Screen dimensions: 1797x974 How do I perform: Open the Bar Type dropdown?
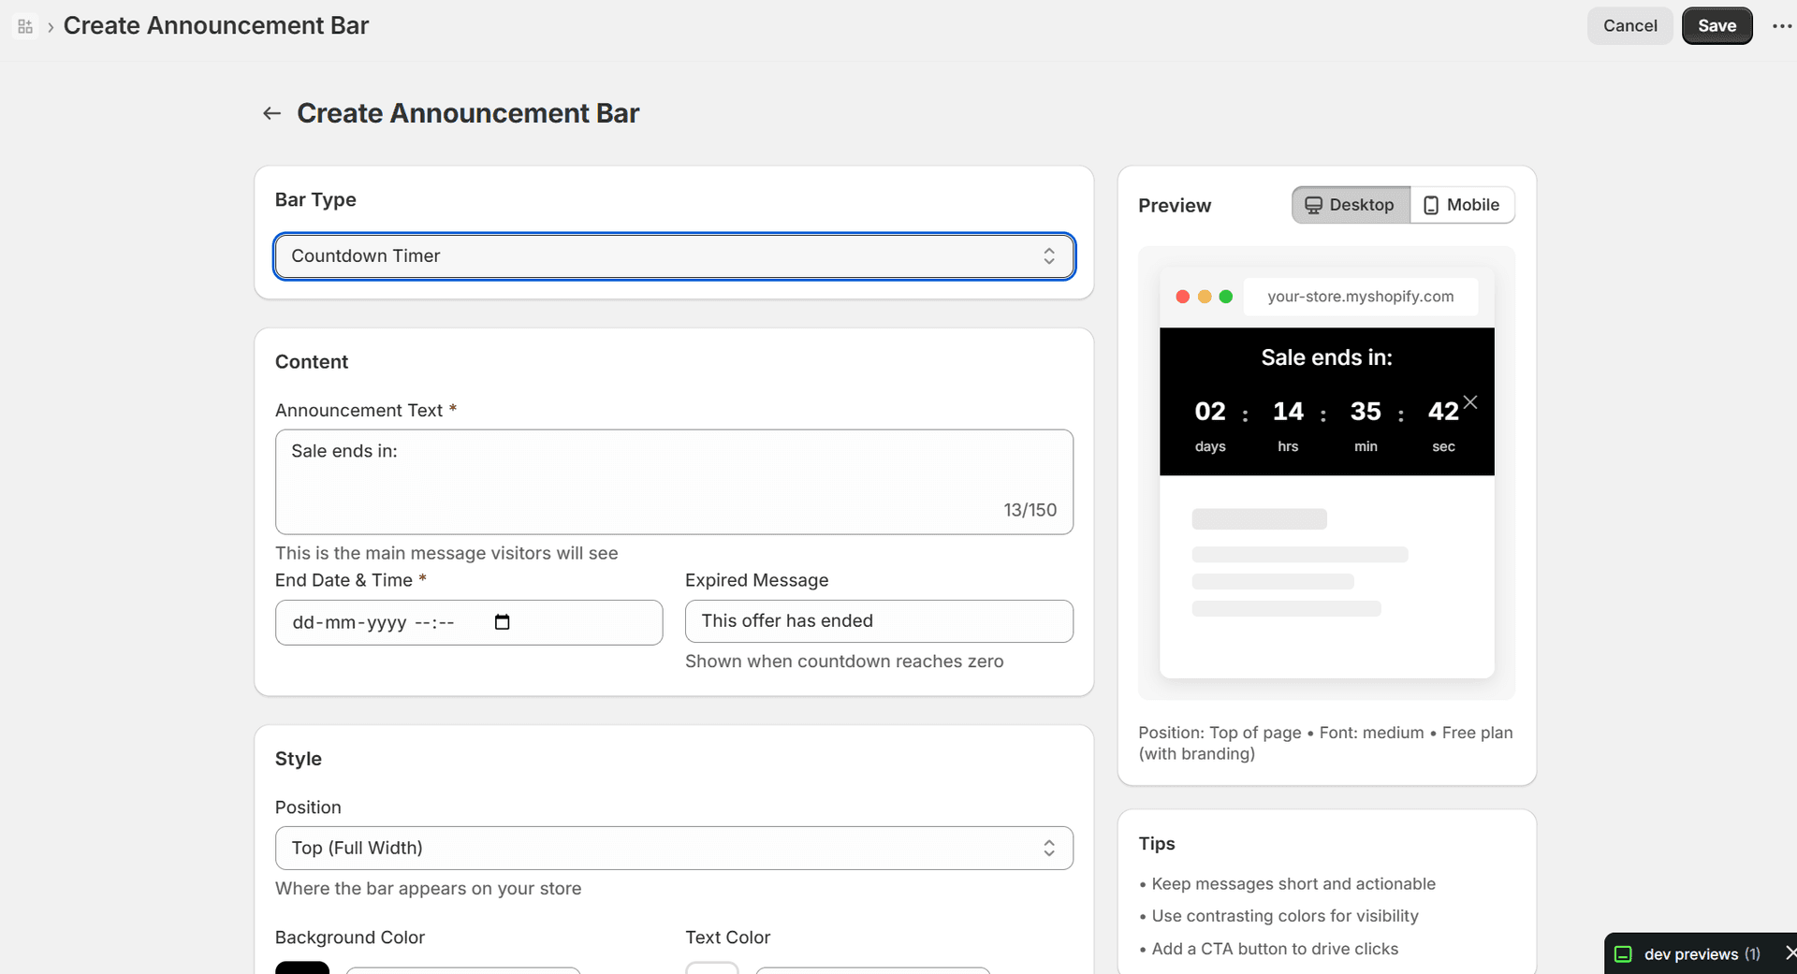[x=674, y=255]
